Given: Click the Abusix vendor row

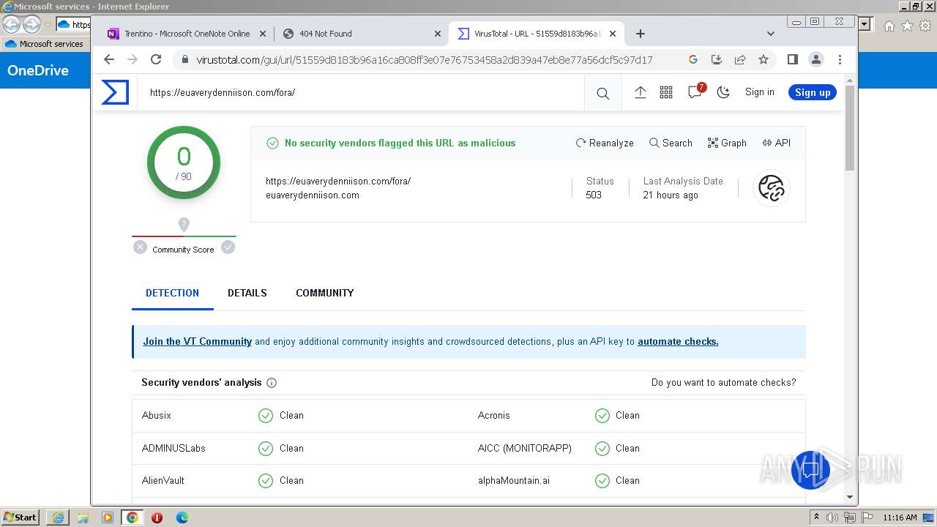Looking at the screenshot, I should (300, 415).
